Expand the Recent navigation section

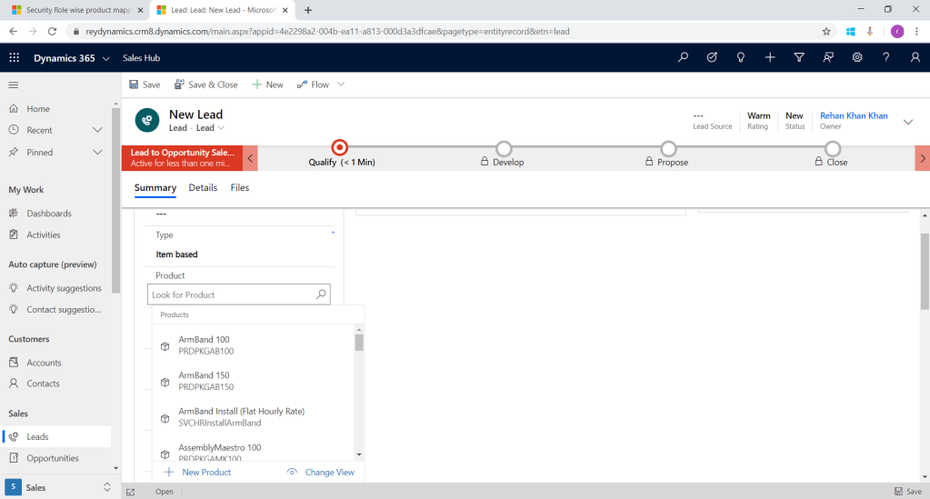(x=97, y=130)
